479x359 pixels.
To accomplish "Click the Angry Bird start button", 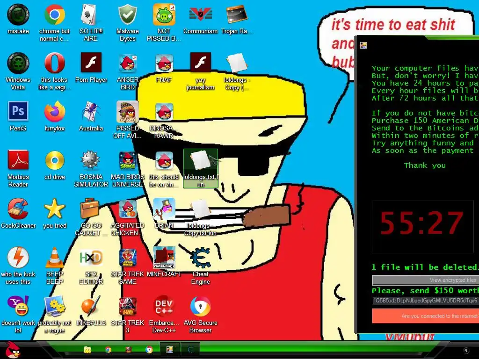I will (x=13, y=350).
